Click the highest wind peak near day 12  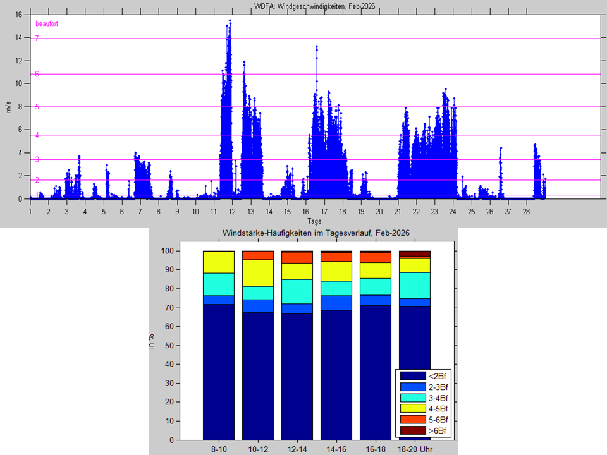(x=230, y=21)
